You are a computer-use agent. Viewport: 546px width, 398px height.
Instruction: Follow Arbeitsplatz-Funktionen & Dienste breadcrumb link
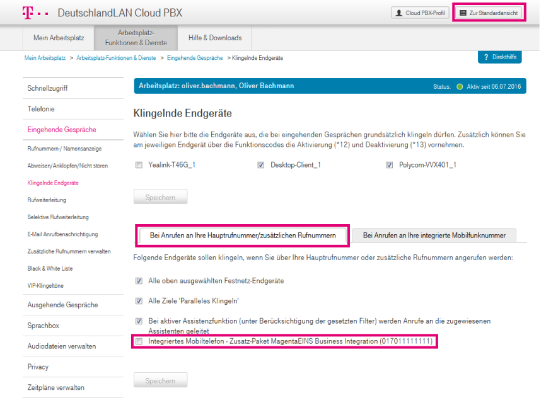point(116,58)
